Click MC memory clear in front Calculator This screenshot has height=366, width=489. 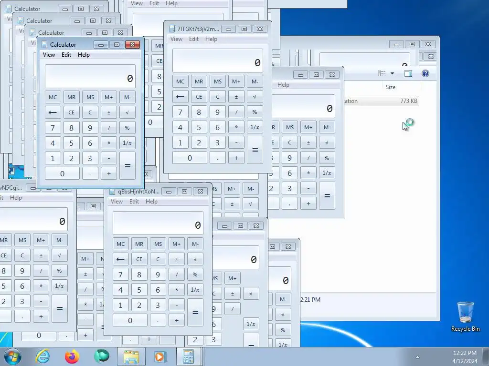[53, 97]
